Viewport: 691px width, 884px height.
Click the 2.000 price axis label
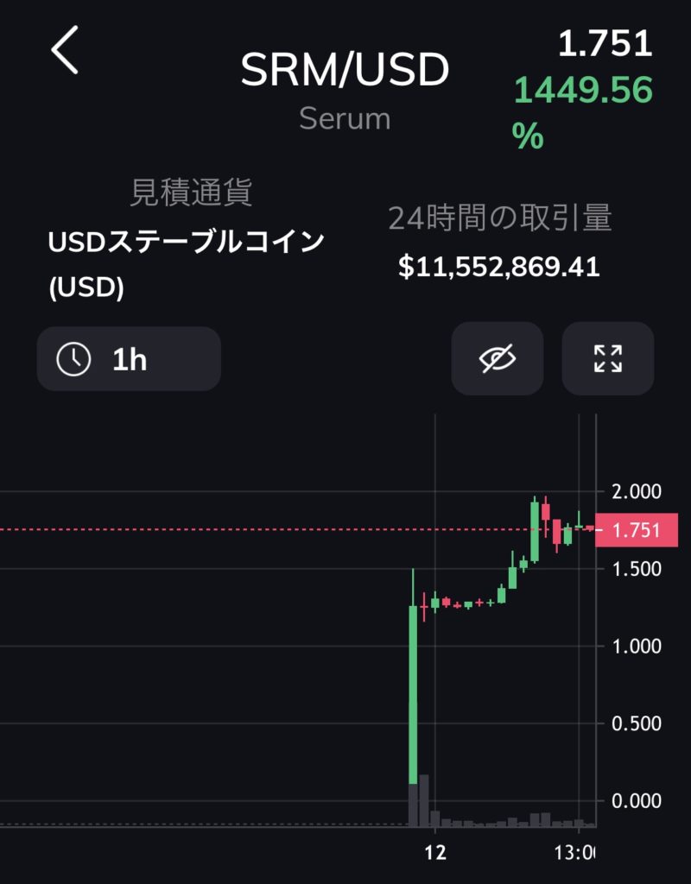(x=637, y=491)
